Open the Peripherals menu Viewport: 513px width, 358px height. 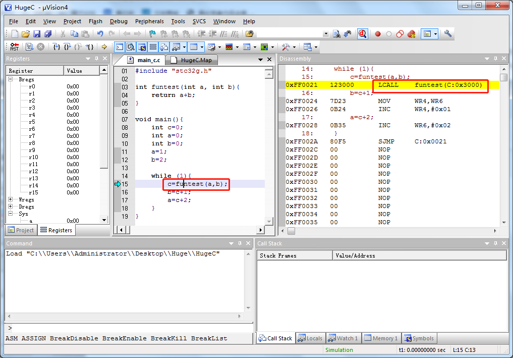(149, 21)
